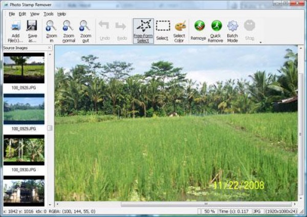Image resolution: width=307 pixels, height=217 pixels.
Task: Open Batch Mode gear icon
Action: click(233, 26)
